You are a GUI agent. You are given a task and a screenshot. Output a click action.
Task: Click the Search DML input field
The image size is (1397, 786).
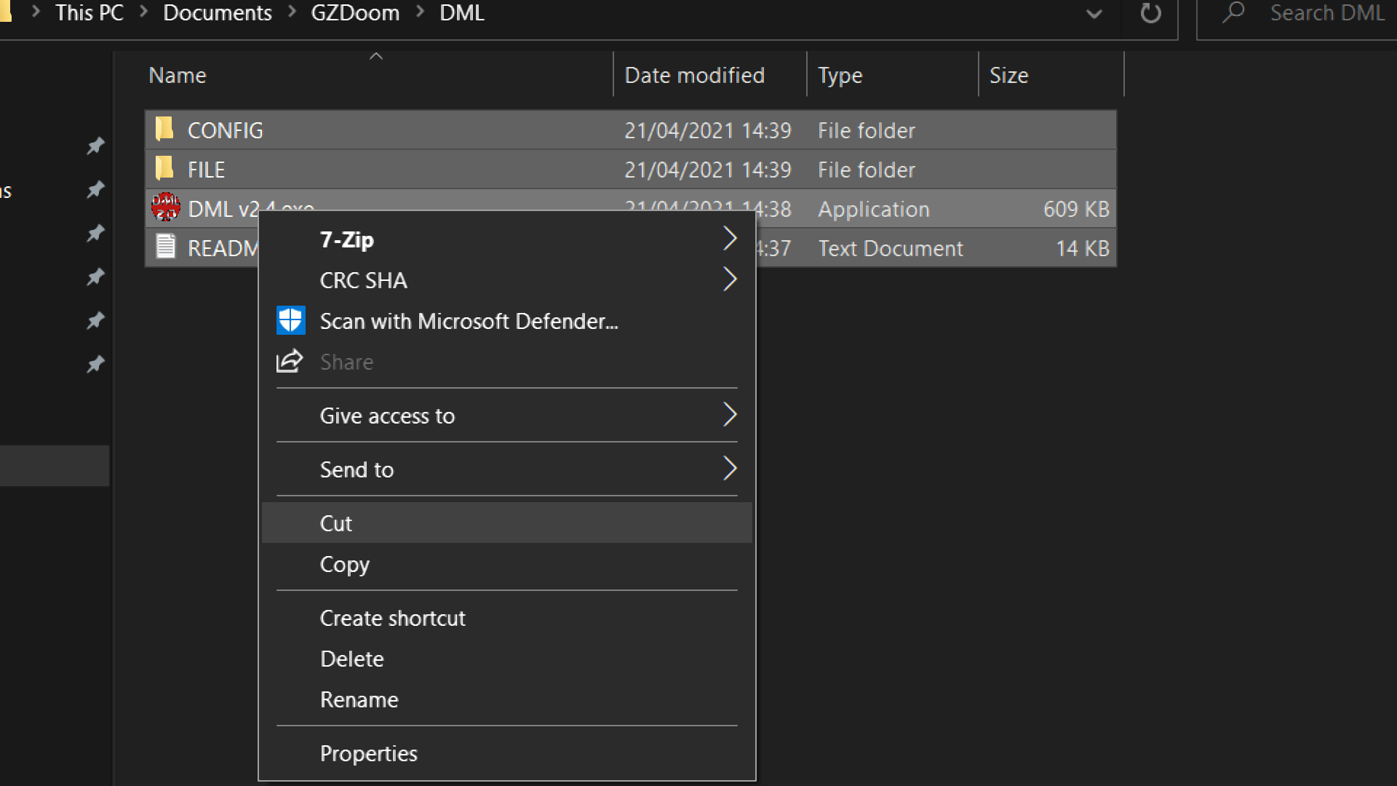pyautogui.click(x=1327, y=13)
